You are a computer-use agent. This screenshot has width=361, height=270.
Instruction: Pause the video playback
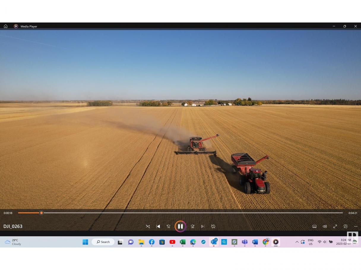tap(180, 226)
